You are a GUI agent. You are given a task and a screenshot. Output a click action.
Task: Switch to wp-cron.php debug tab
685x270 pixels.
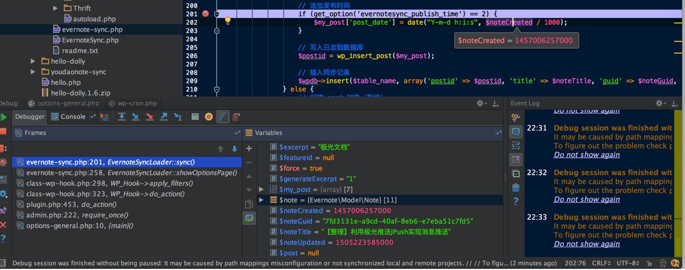tap(133, 103)
